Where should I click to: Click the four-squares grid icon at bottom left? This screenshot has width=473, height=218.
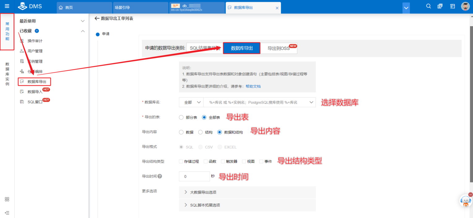tap(7, 199)
